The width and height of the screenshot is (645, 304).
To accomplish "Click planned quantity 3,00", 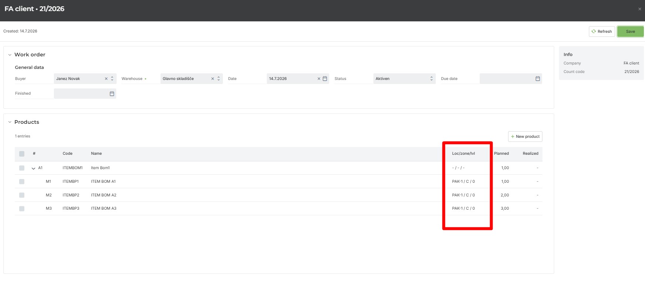I will [505, 209].
